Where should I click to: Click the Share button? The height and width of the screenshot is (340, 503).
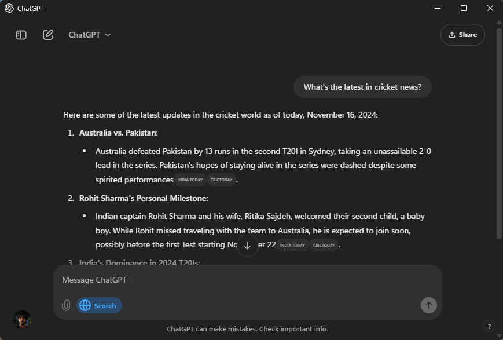pos(462,35)
